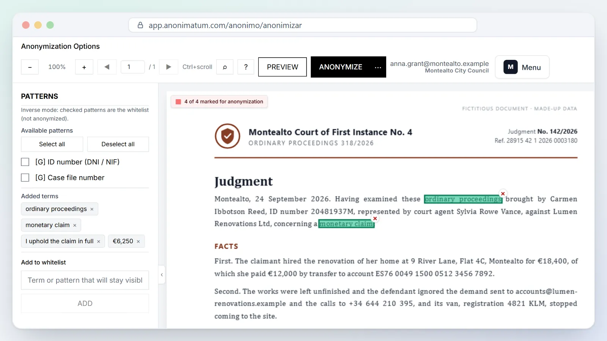Zoom out with the minus button
This screenshot has height=341, width=607.
pos(30,67)
